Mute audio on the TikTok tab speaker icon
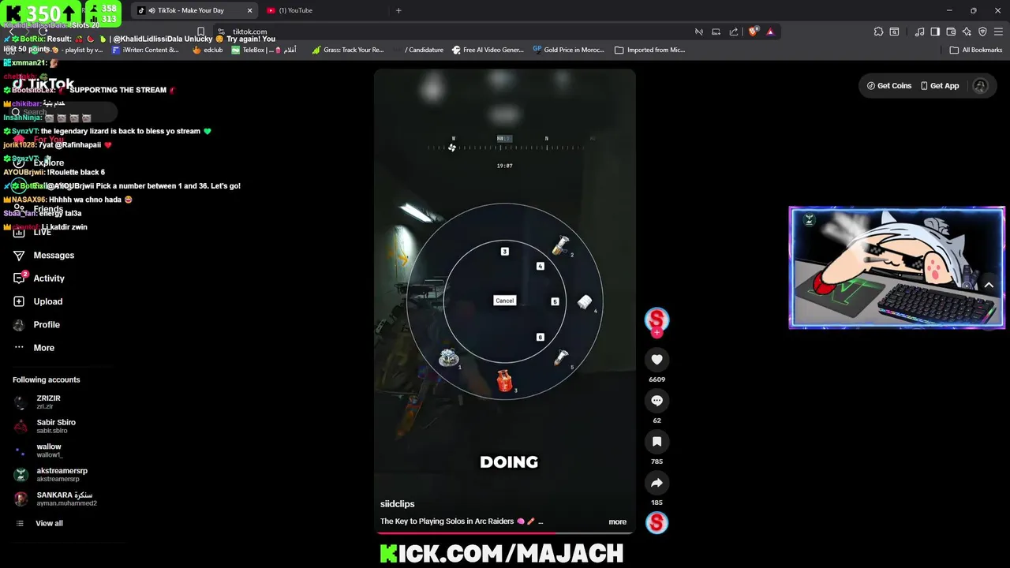 [151, 10]
